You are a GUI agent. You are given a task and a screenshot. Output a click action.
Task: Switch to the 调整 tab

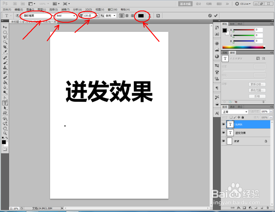(225, 53)
